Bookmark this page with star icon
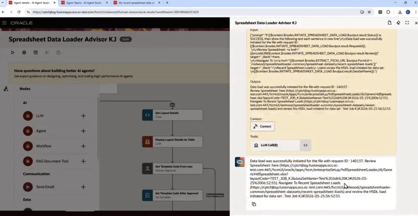 (x=369, y=12)
